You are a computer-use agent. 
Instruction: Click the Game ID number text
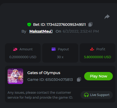click(x=59, y=80)
